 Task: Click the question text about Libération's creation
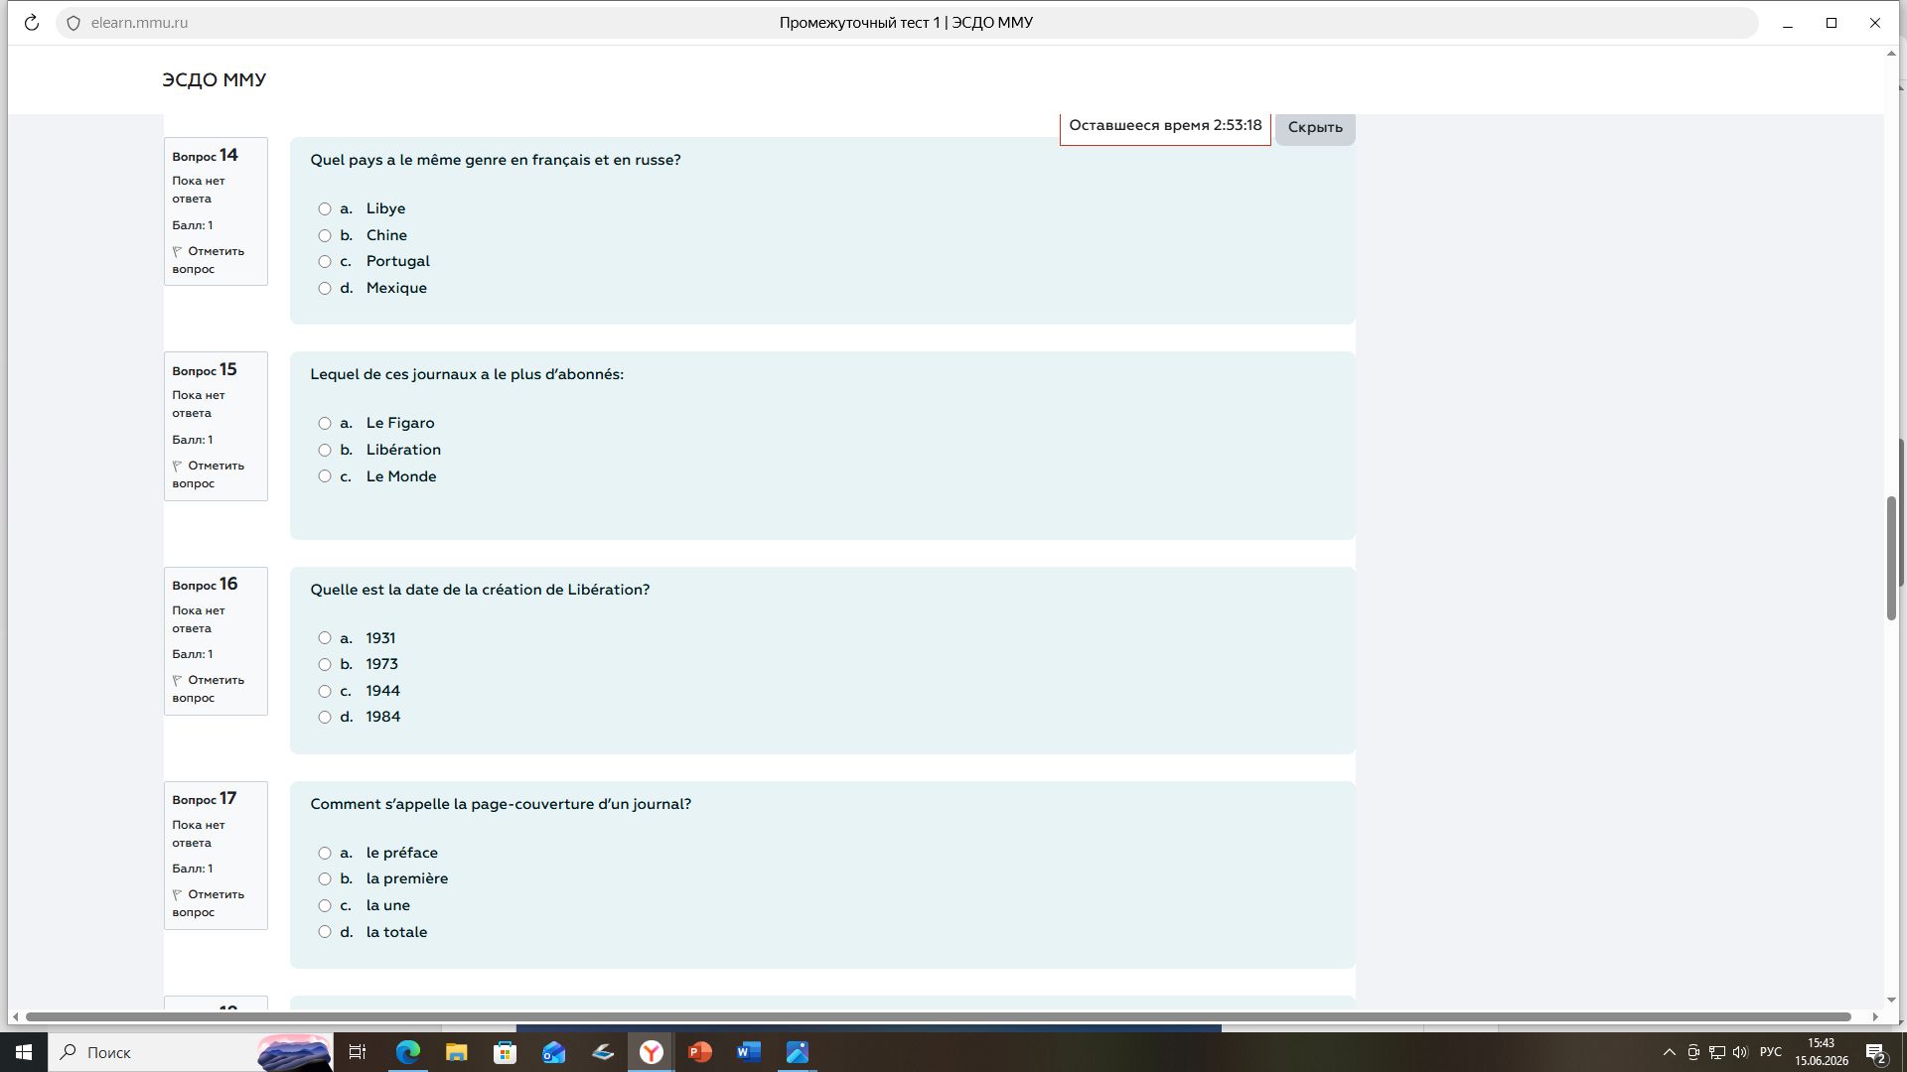(480, 591)
